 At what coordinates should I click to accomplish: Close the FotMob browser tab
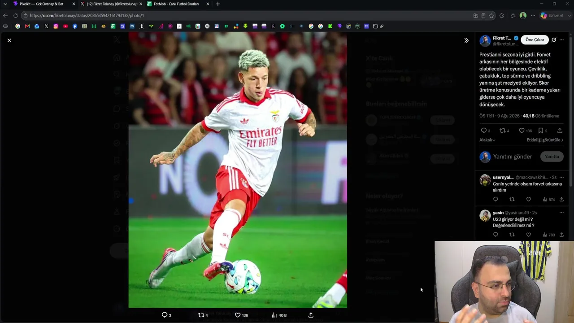point(208,4)
